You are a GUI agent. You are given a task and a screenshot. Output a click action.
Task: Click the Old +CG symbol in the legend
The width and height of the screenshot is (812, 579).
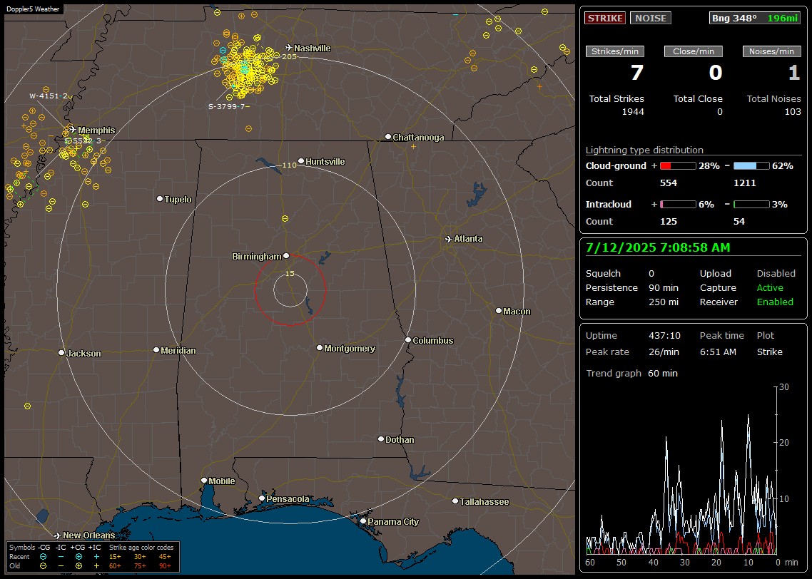click(78, 566)
